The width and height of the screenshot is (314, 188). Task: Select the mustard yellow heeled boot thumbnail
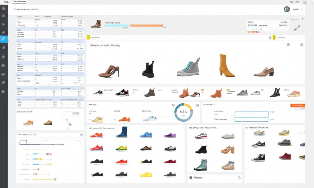(227, 65)
